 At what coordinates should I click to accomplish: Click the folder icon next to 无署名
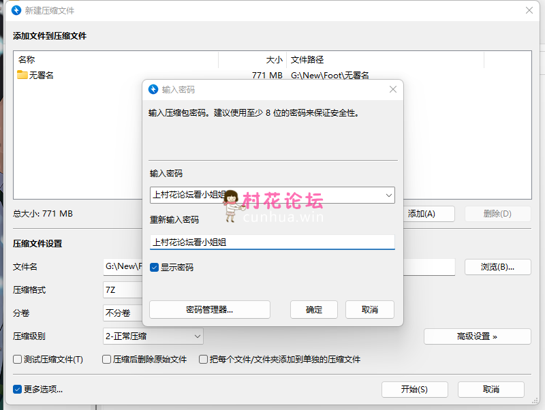tap(22, 75)
